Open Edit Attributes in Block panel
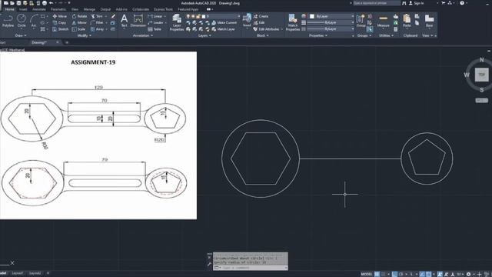This screenshot has height=277, width=492. 267,29
